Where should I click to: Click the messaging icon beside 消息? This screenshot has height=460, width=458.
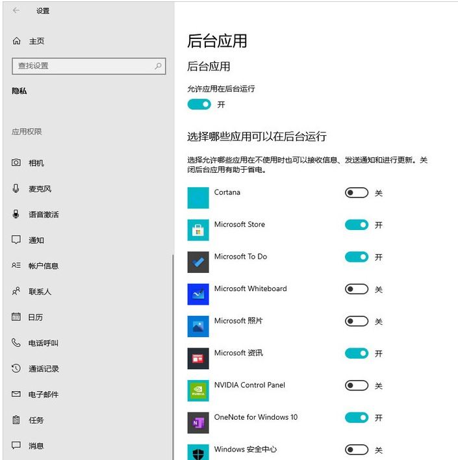pyautogui.click(x=16, y=445)
